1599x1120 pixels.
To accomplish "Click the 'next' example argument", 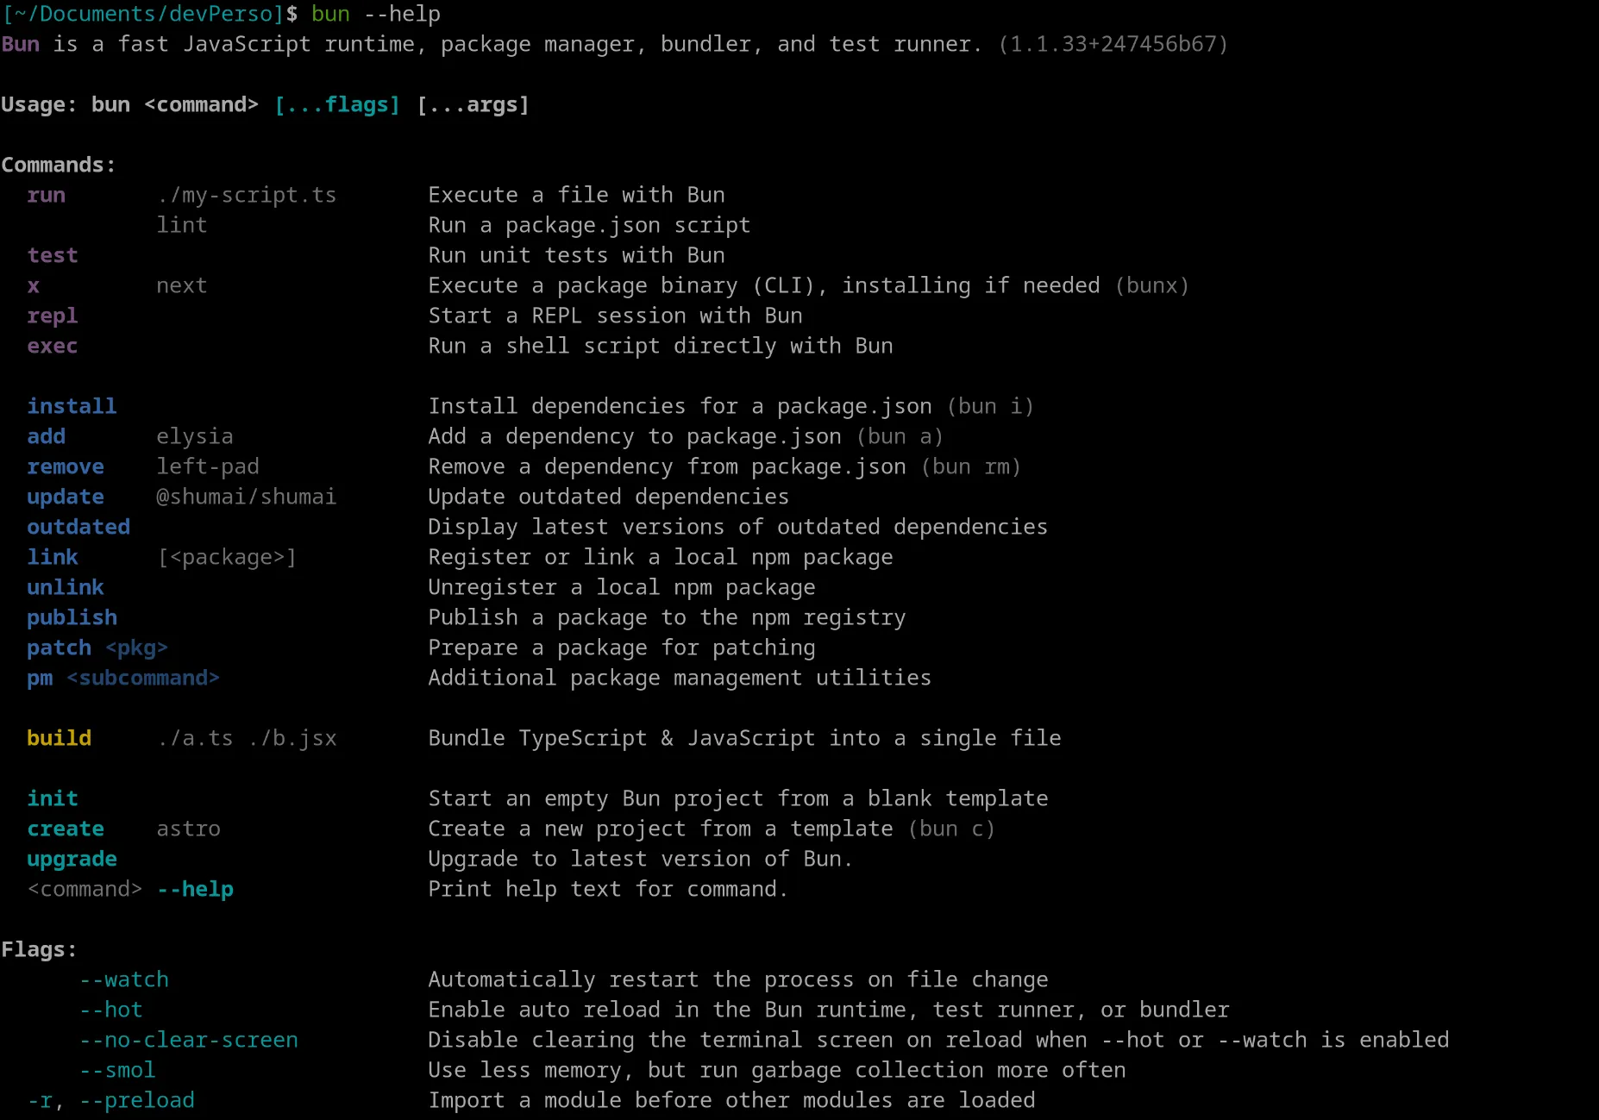I will coord(182,286).
